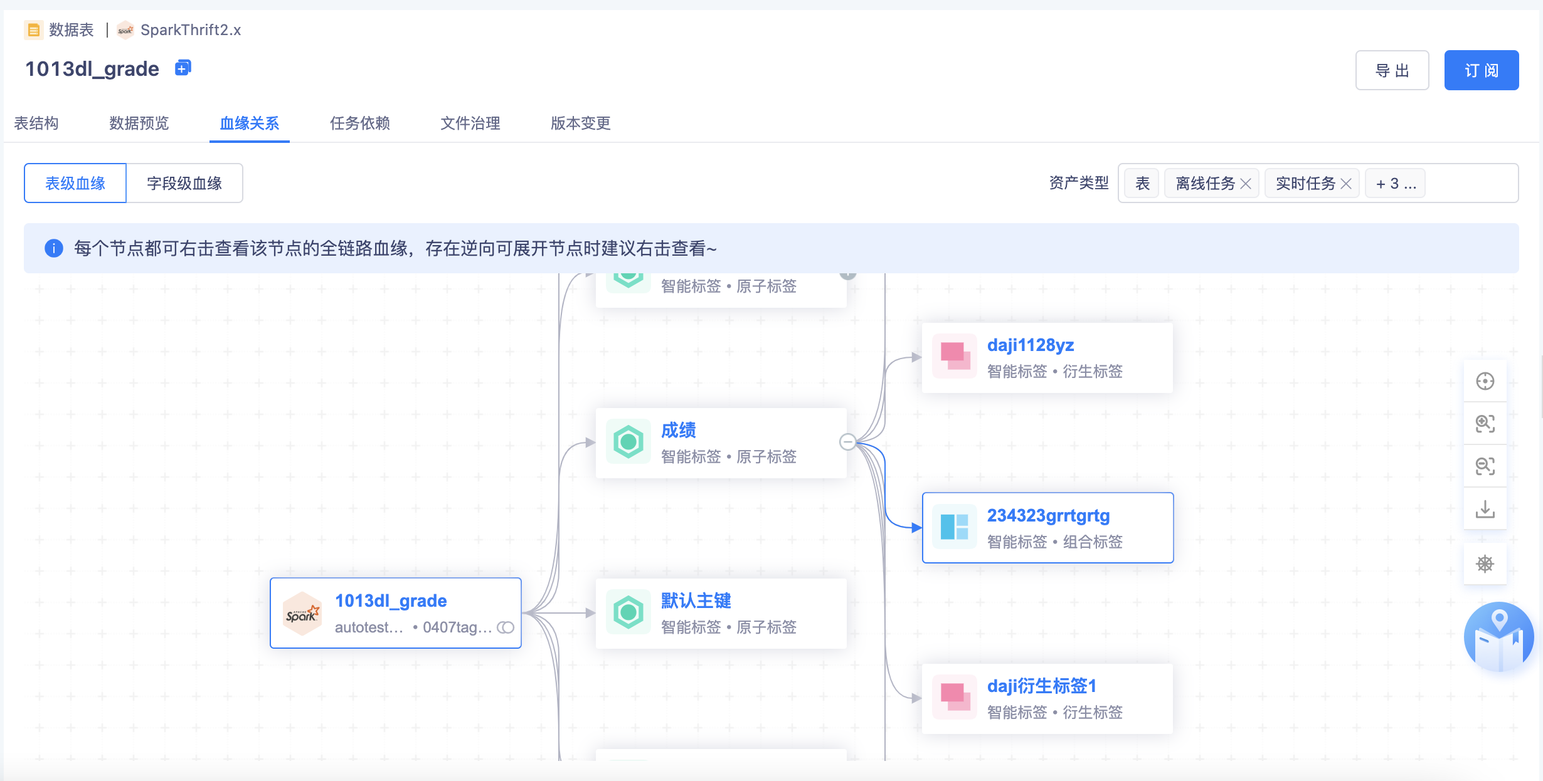Click the partially visible top 原子标签 node
The image size is (1543, 781).
[x=721, y=290]
